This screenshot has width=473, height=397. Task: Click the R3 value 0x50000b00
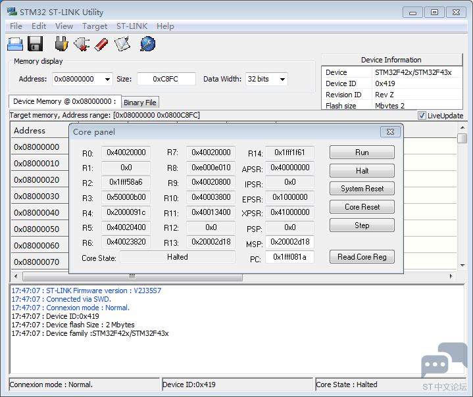[x=126, y=197]
